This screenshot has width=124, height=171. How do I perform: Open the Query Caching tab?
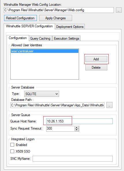(40, 39)
